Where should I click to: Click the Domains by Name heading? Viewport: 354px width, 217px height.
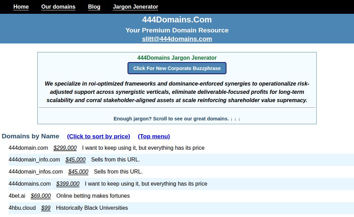30,136
